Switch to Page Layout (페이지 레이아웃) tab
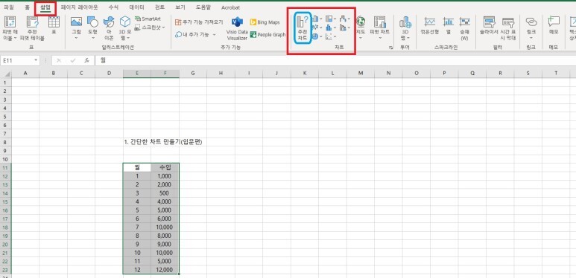 click(79, 7)
